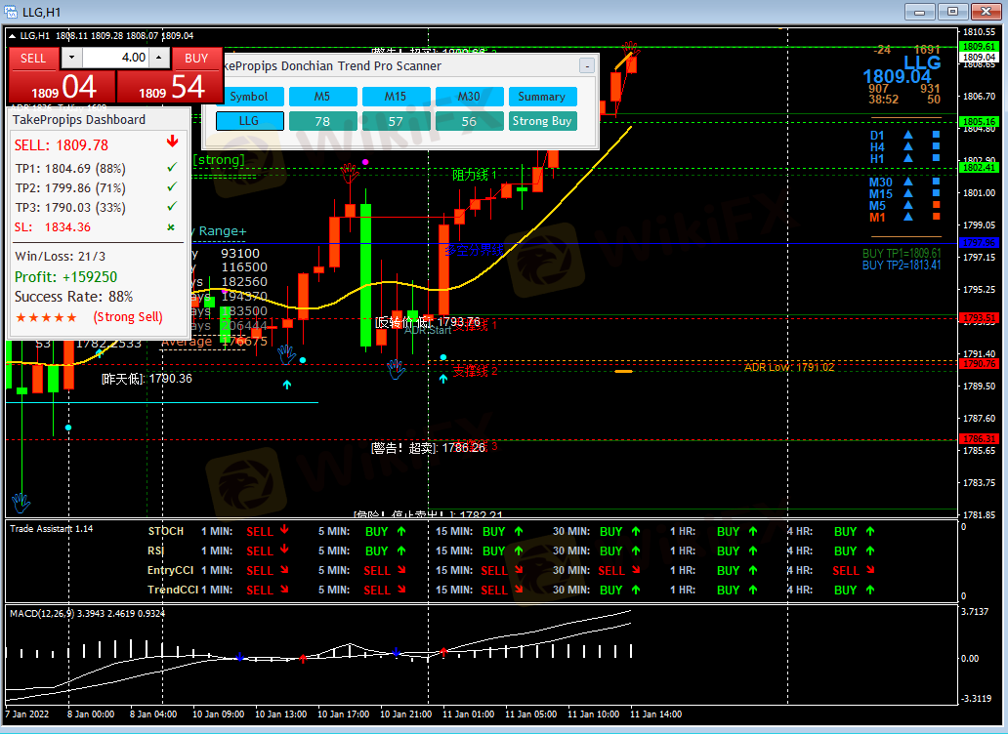Click the red down arrow in dashboard
Viewport: 1008px width, 734px height.
(173, 143)
